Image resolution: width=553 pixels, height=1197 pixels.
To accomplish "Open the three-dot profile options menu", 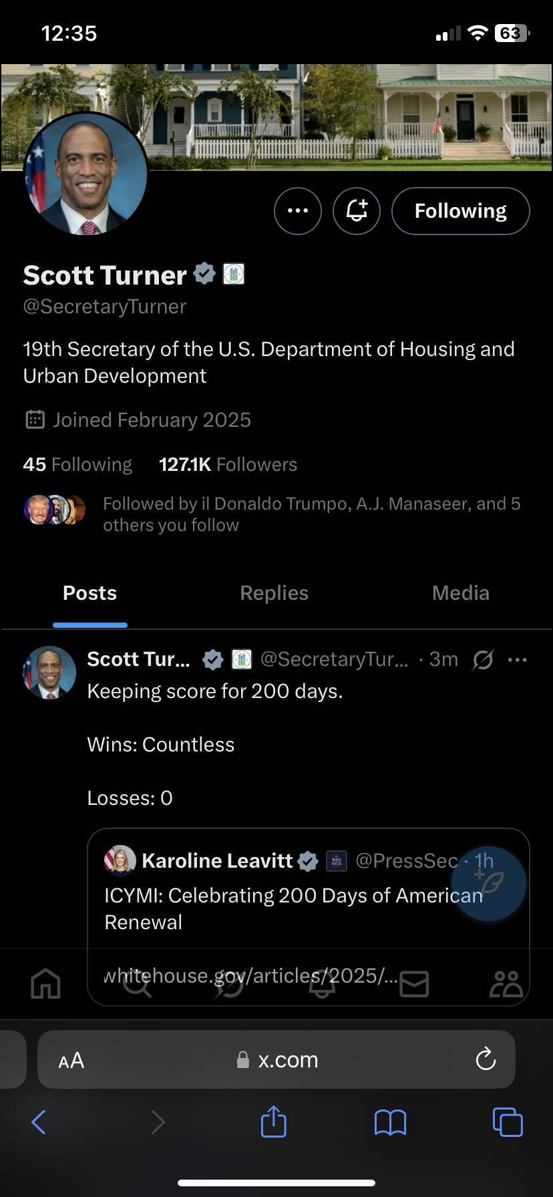I will coord(298,211).
